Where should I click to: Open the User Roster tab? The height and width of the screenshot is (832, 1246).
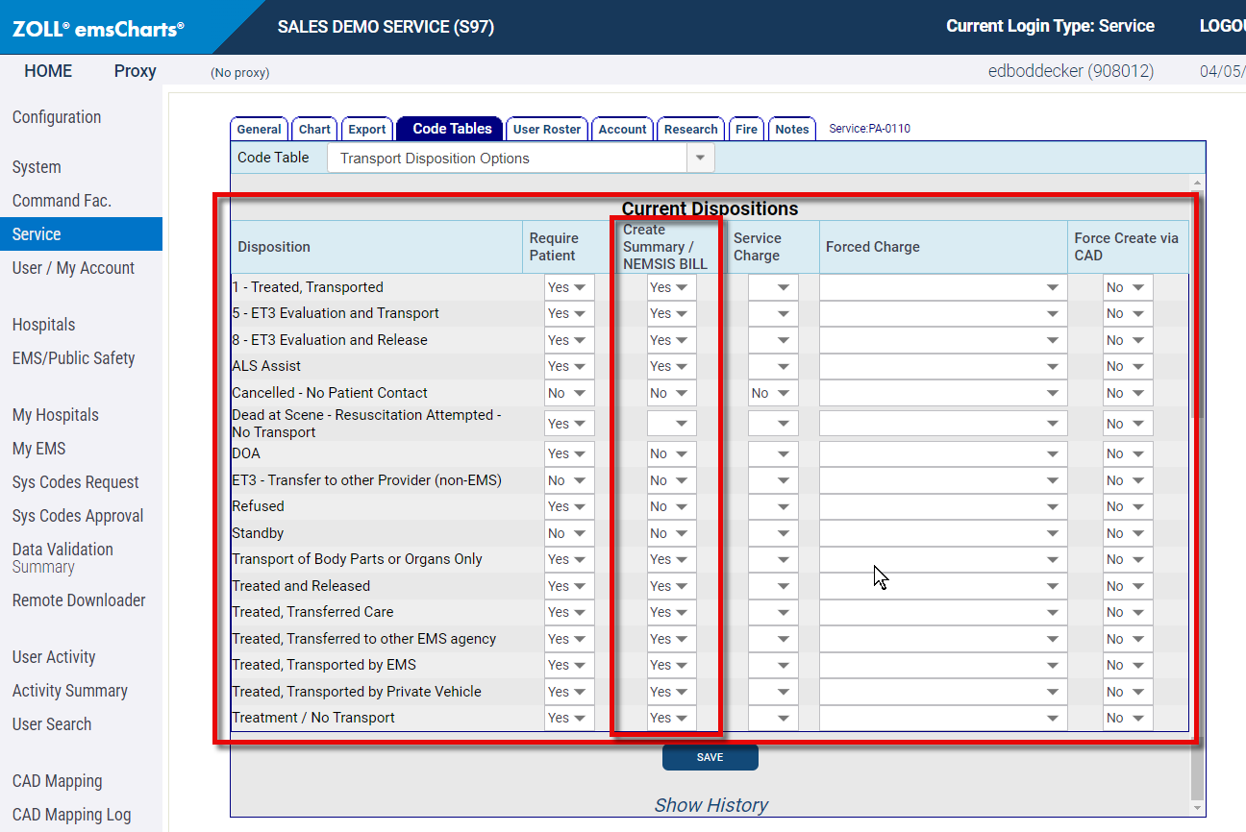pyautogui.click(x=547, y=130)
